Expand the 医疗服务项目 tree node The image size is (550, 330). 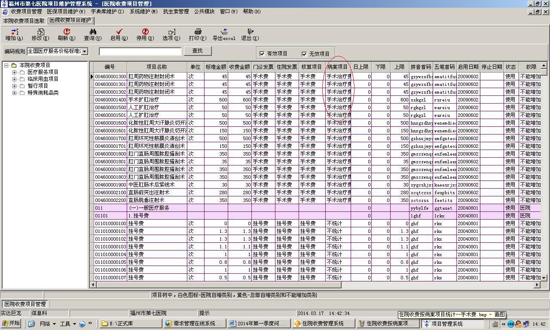(x=15, y=72)
